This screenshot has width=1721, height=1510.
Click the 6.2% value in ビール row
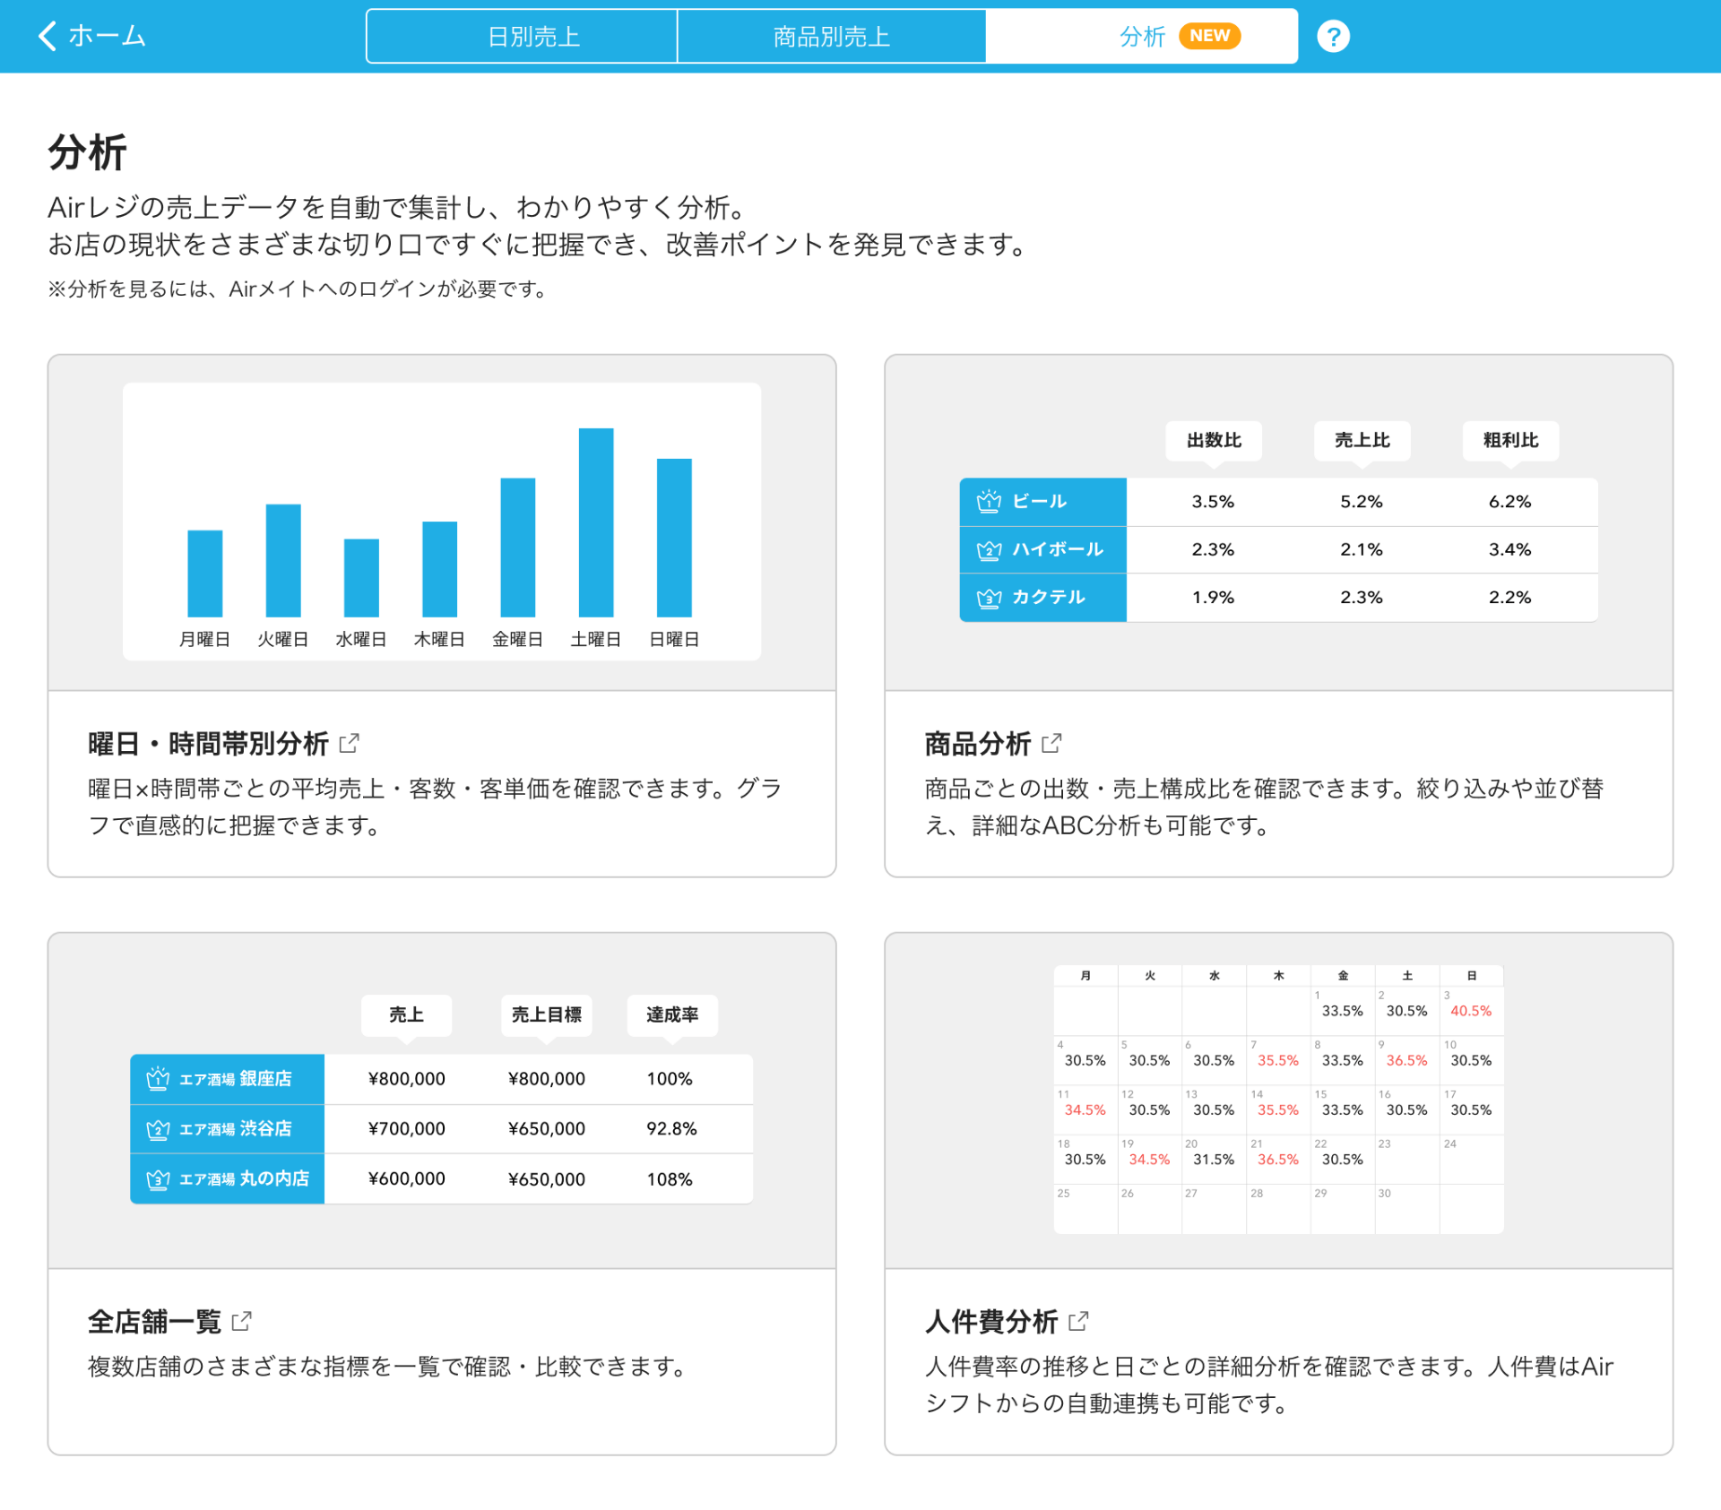(1510, 502)
